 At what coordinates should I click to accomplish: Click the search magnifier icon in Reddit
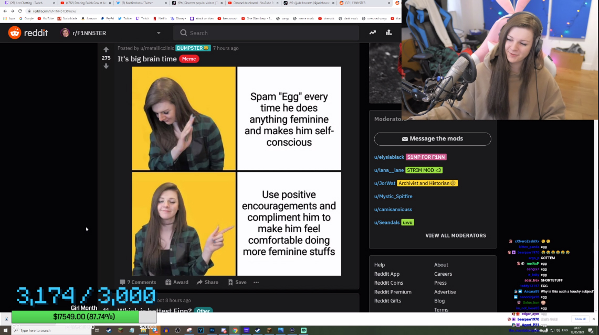tap(183, 33)
